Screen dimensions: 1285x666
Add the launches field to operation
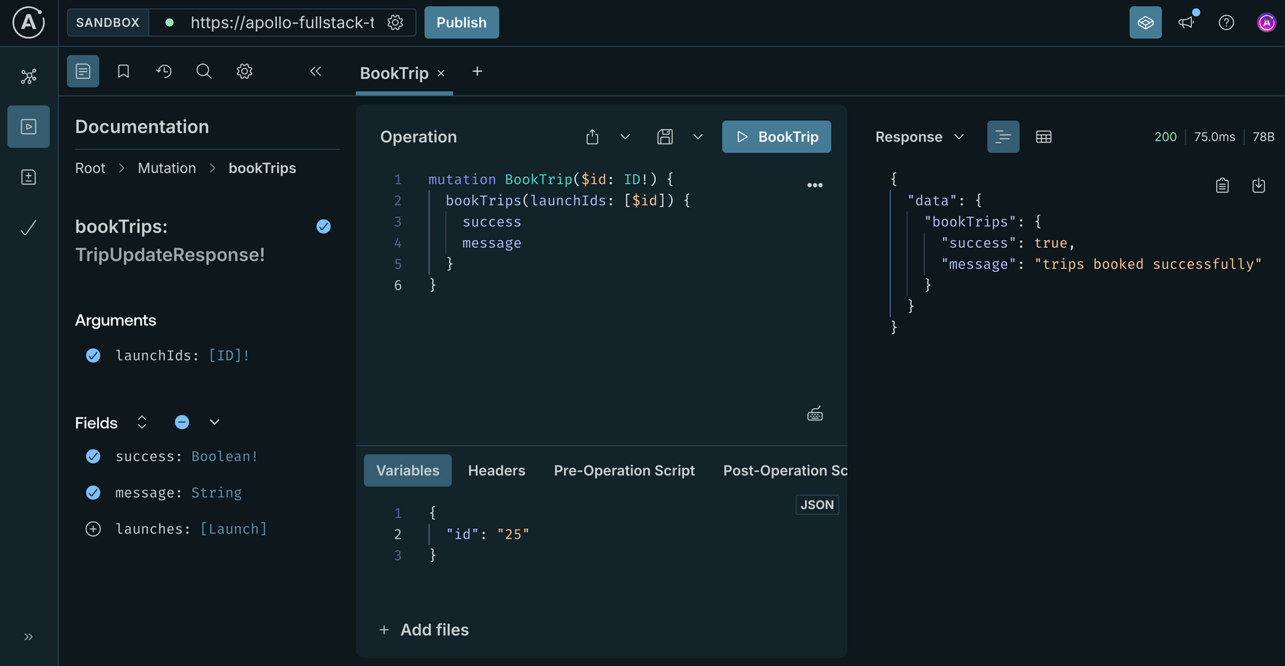[x=93, y=529]
